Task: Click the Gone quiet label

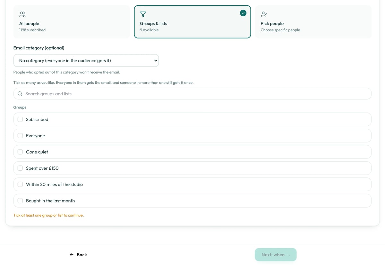Action: click(x=37, y=152)
